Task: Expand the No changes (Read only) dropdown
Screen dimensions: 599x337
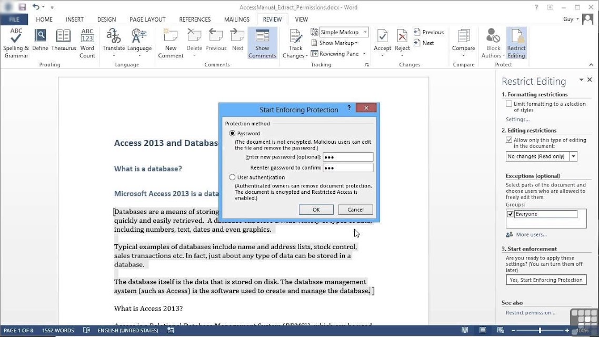Action: 573,156
